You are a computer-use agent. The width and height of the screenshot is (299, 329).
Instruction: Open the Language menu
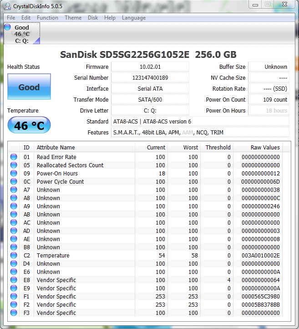coord(134,18)
